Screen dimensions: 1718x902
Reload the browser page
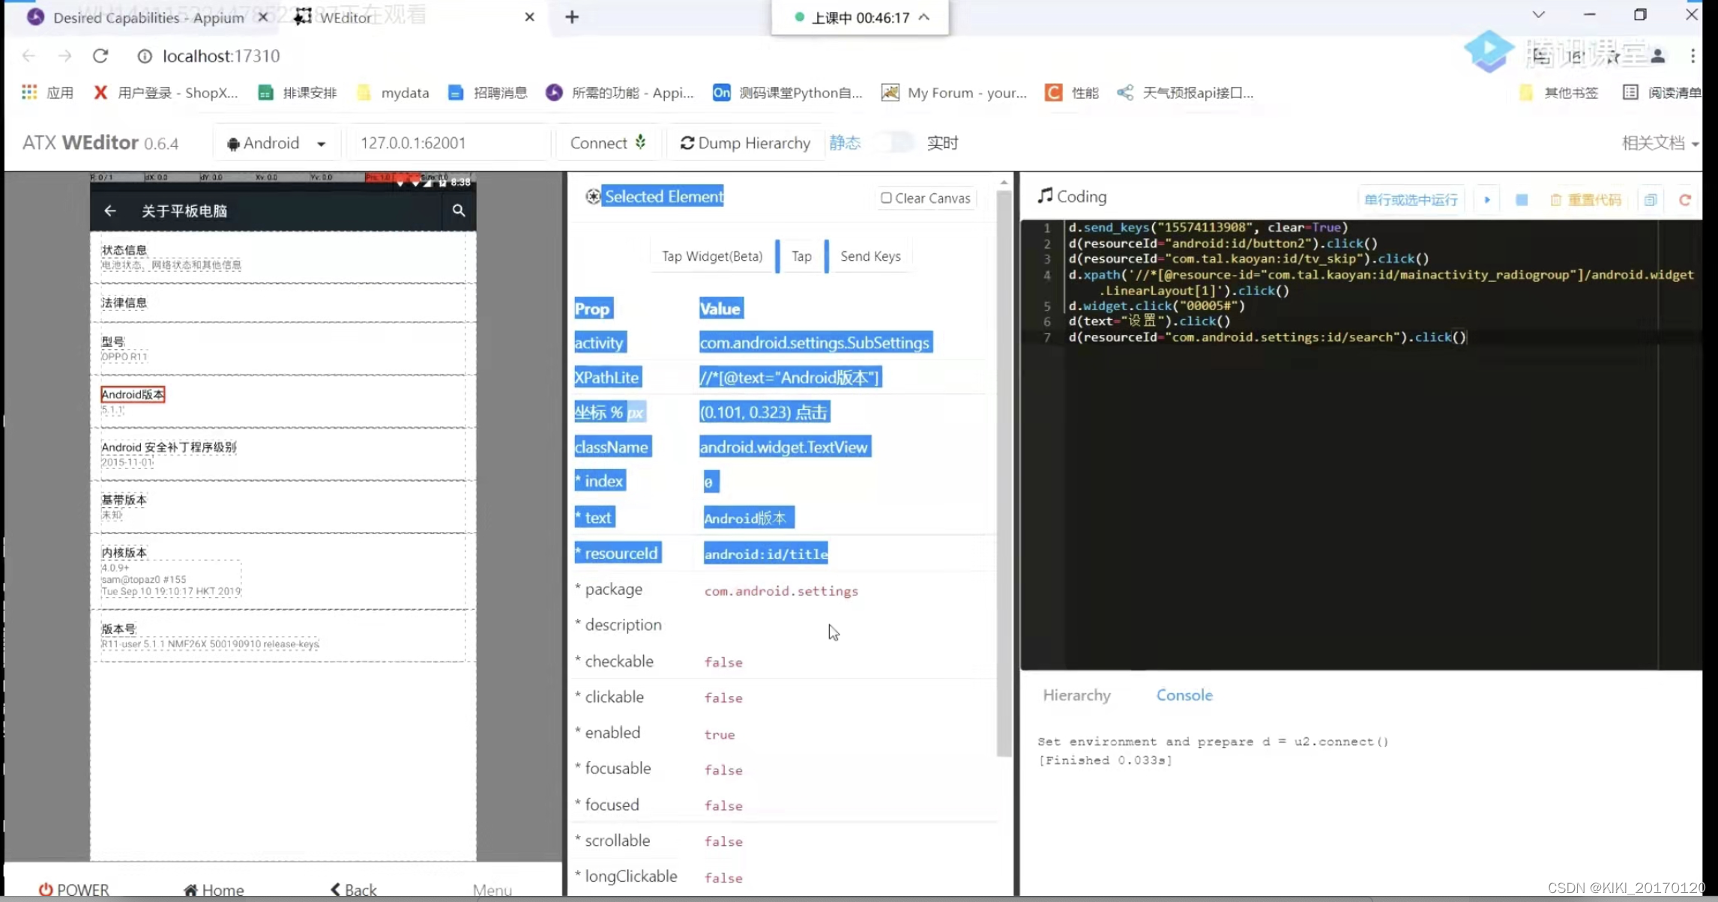(x=100, y=56)
